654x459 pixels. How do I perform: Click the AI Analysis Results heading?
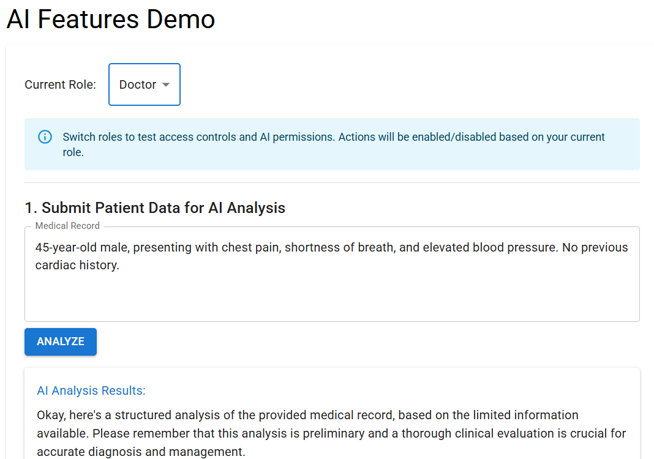pyautogui.click(x=91, y=390)
